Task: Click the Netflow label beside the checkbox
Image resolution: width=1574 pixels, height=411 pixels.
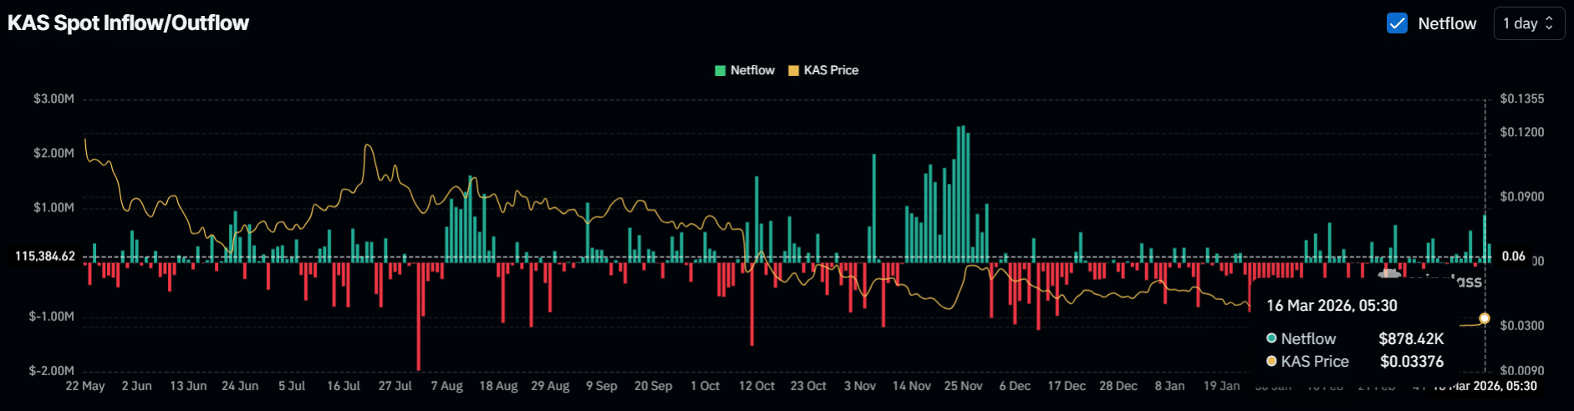Action: [x=1447, y=23]
